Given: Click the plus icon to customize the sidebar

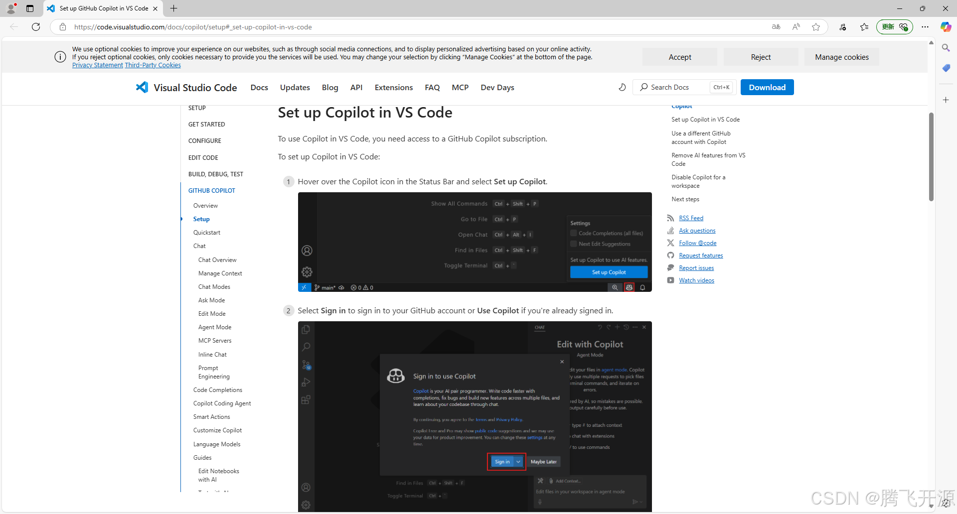Looking at the screenshot, I should [946, 100].
